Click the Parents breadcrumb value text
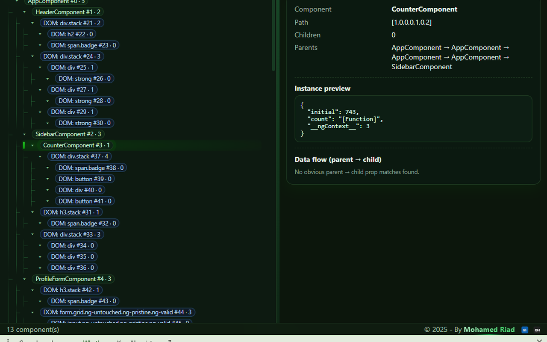 [451, 57]
